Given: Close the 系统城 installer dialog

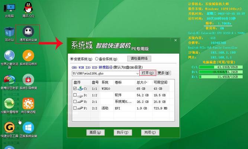Looking at the screenshot, I should coord(175,41).
